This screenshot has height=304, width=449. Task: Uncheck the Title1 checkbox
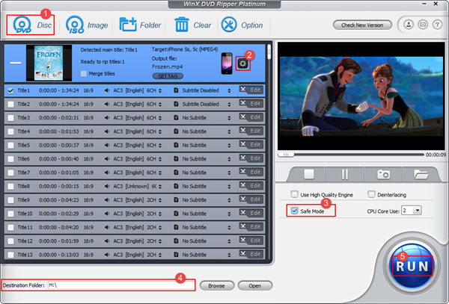[x=10, y=90]
